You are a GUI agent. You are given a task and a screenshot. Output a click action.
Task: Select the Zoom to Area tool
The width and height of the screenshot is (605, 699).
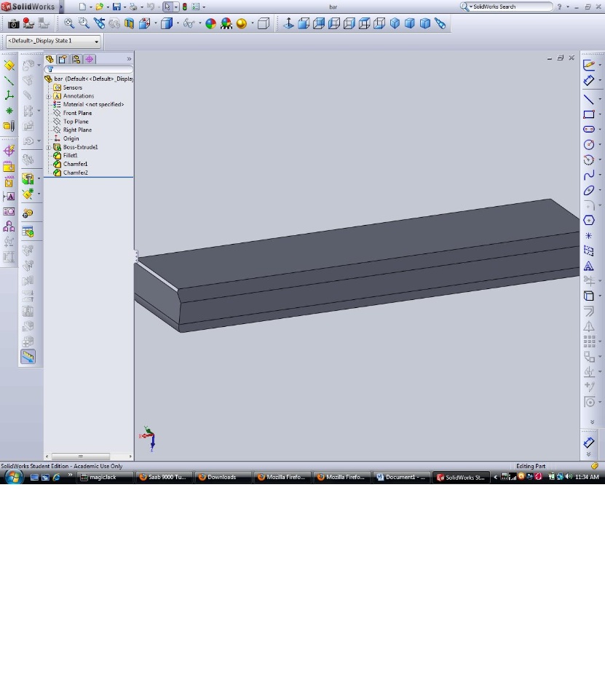84,23
